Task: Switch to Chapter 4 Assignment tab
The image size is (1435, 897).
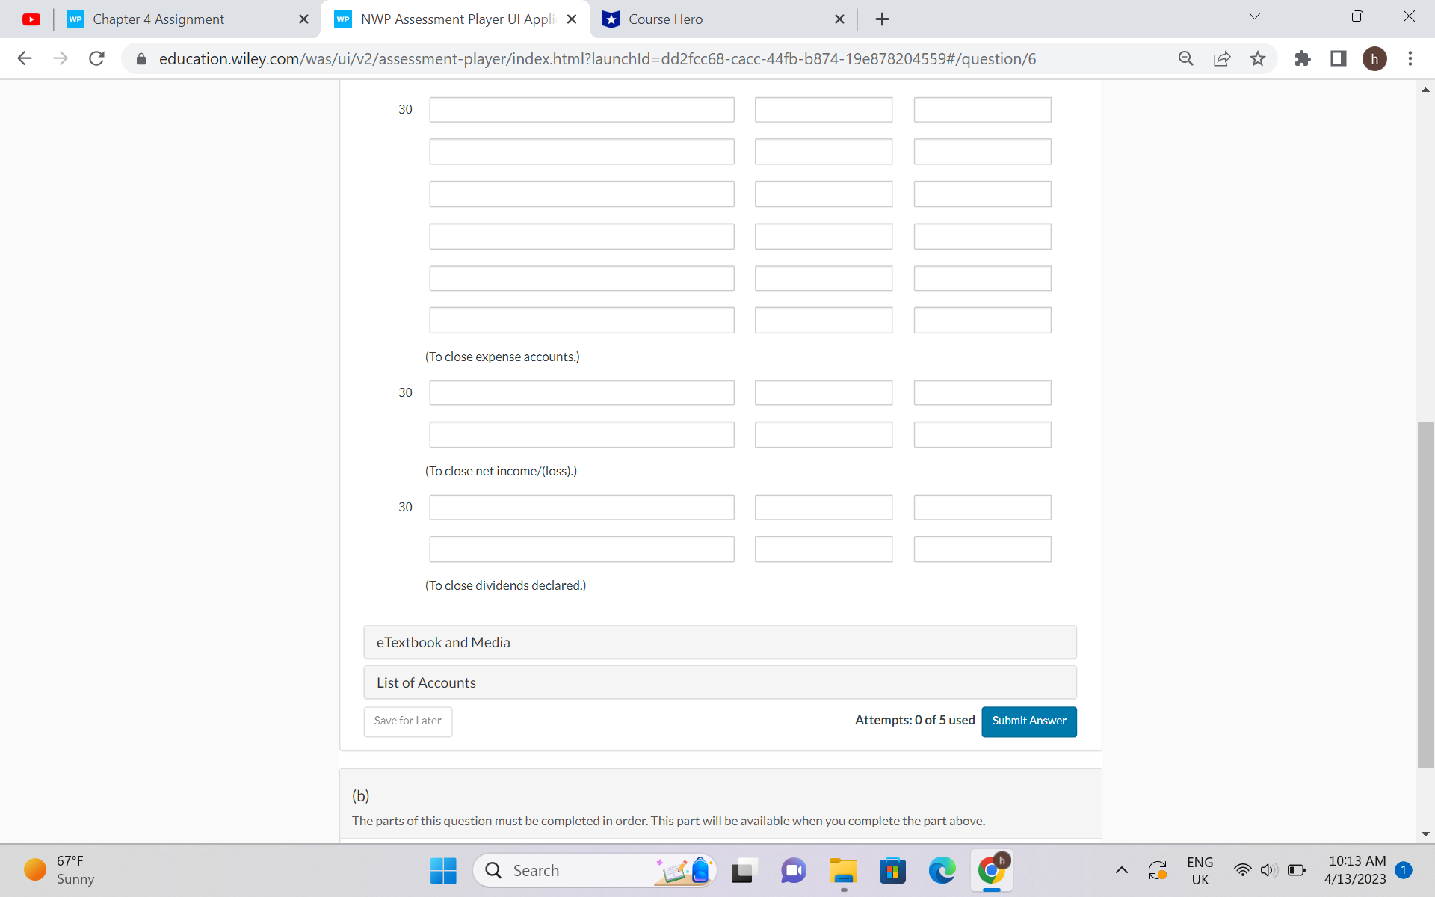Action: (158, 19)
